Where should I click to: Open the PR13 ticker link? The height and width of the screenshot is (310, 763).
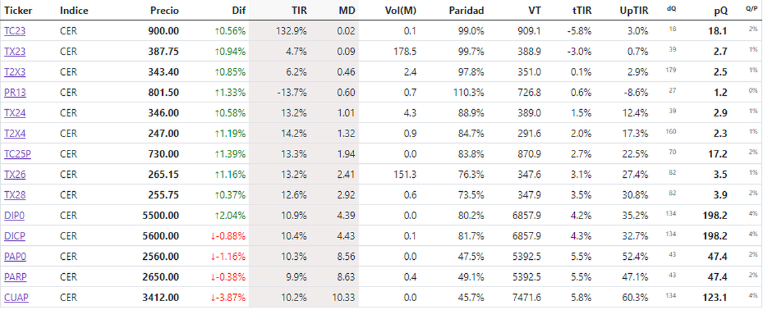(15, 92)
